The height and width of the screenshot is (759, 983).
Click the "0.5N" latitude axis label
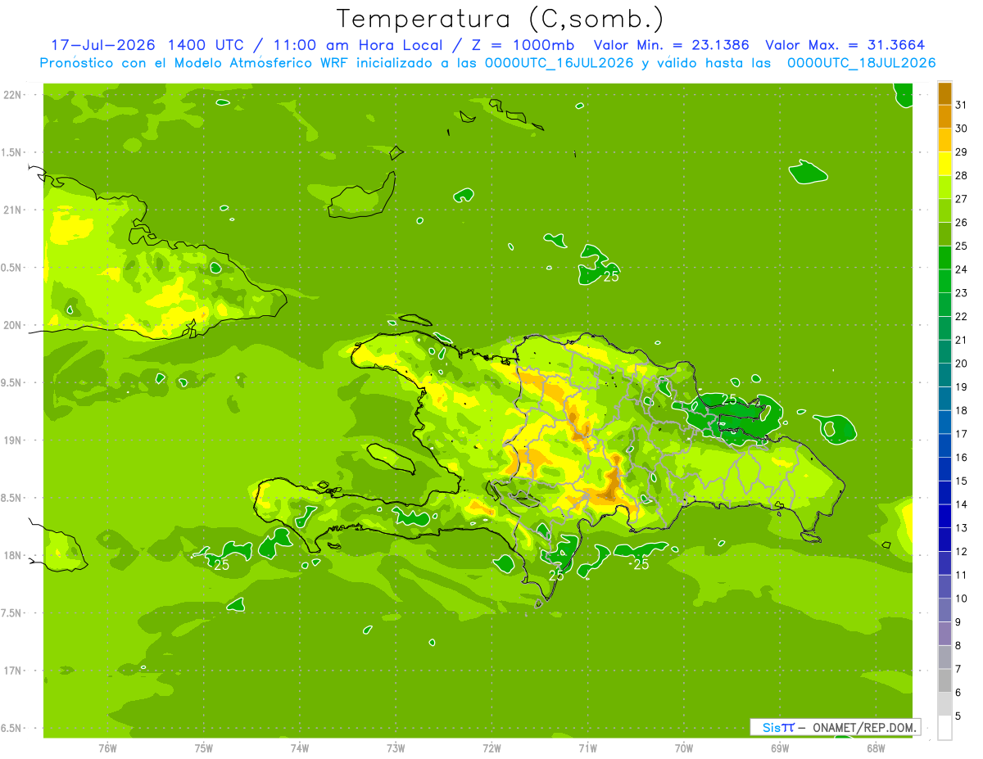point(12,268)
